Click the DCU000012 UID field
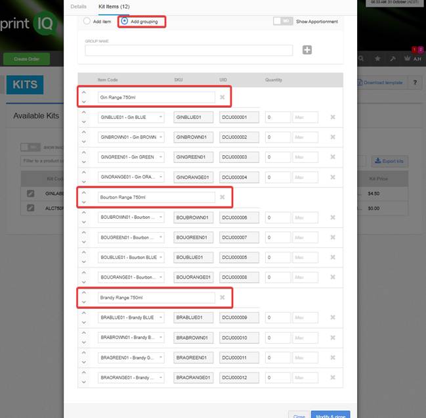Screen dimensions: 426x418 coord(239,377)
